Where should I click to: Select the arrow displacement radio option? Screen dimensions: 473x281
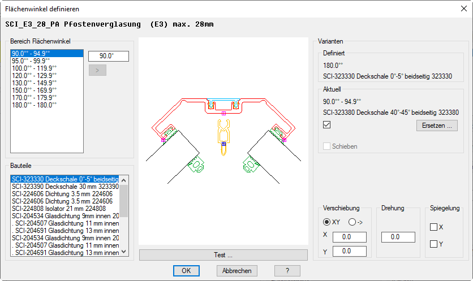352,222
